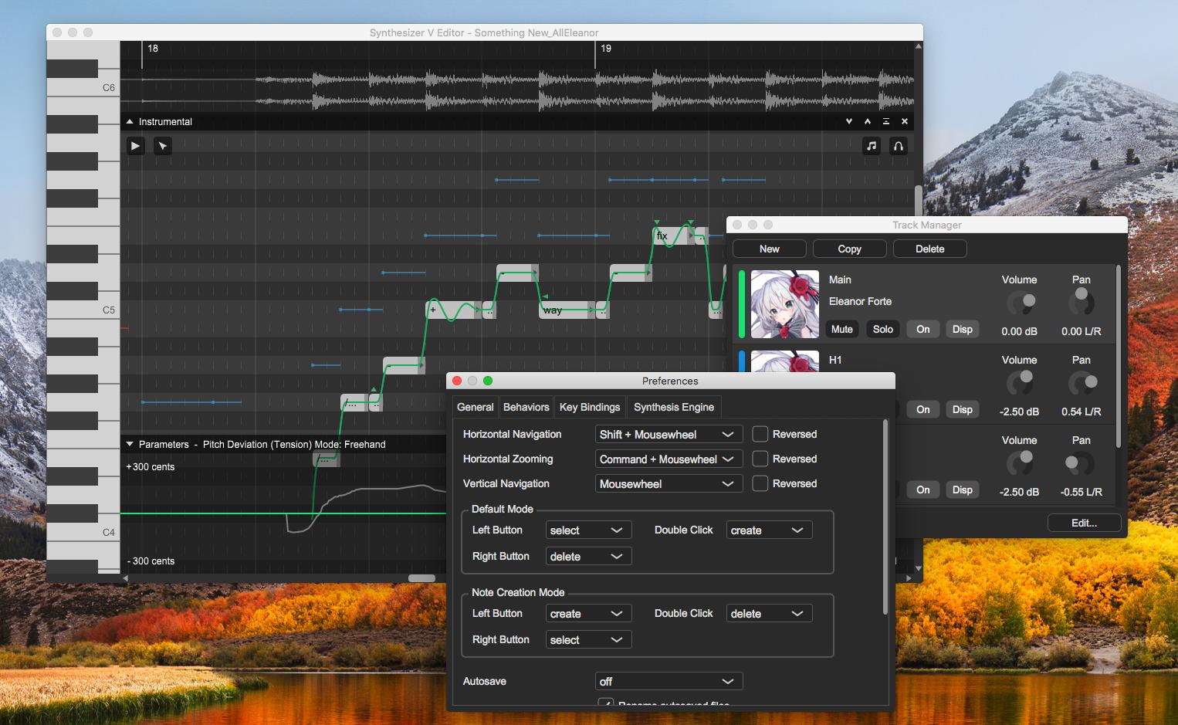Image resolution: width=1178 pixels, height=725 pixels.
Task: Click the Main track Pan knob
Action: click(x=1082, y=302)
